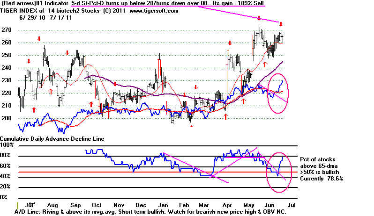Viewport: 374px width, 216px height.
Task: Click the red buy arrow below the early April low
Action: (225, 116)
